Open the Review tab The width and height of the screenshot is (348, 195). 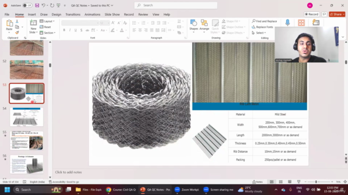[x=143, y=15]
